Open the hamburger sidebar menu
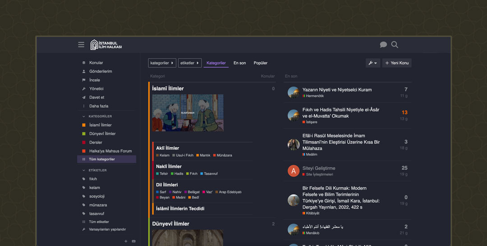The width and height of the screenshot is (487, 246). pos(81,45)
